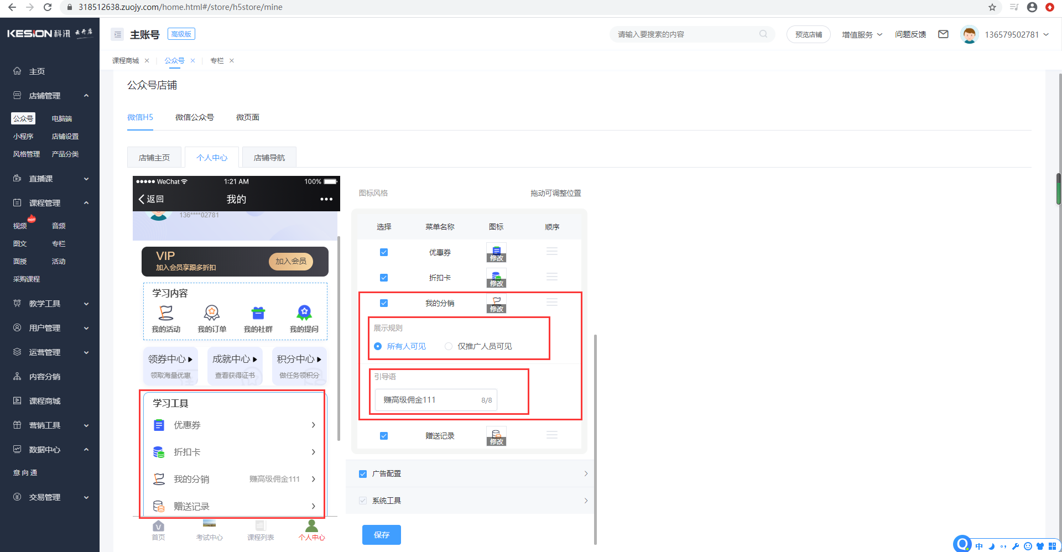Select 仅推广人员可见 radio option
The height and width of the screenshot is (552, 1062).
[449, 346]
